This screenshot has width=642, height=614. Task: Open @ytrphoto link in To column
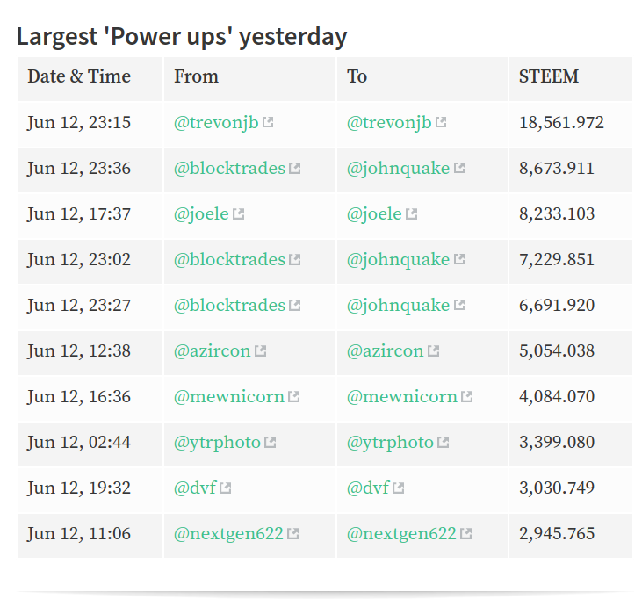point(390,443)
